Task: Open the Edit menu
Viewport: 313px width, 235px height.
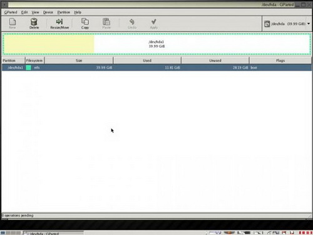Action: 24,13
